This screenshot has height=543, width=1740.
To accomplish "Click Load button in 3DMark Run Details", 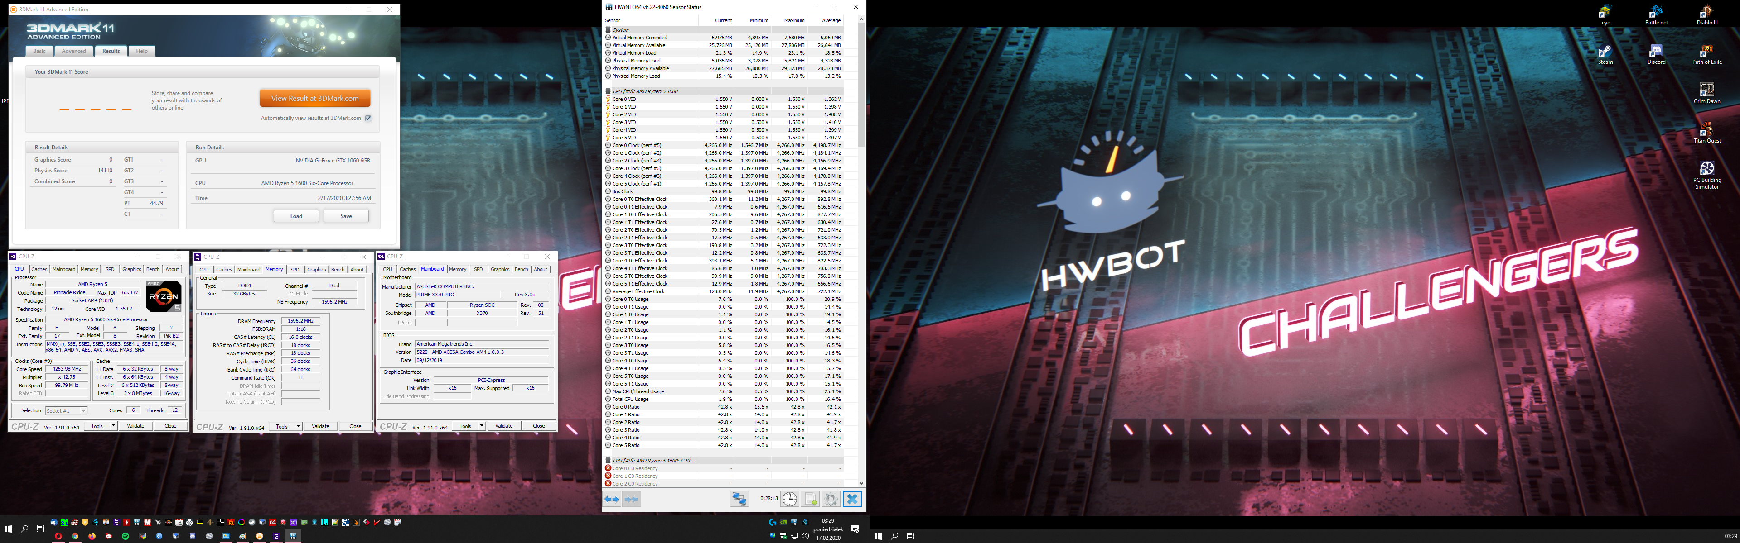I will click(x=296, y=216).
